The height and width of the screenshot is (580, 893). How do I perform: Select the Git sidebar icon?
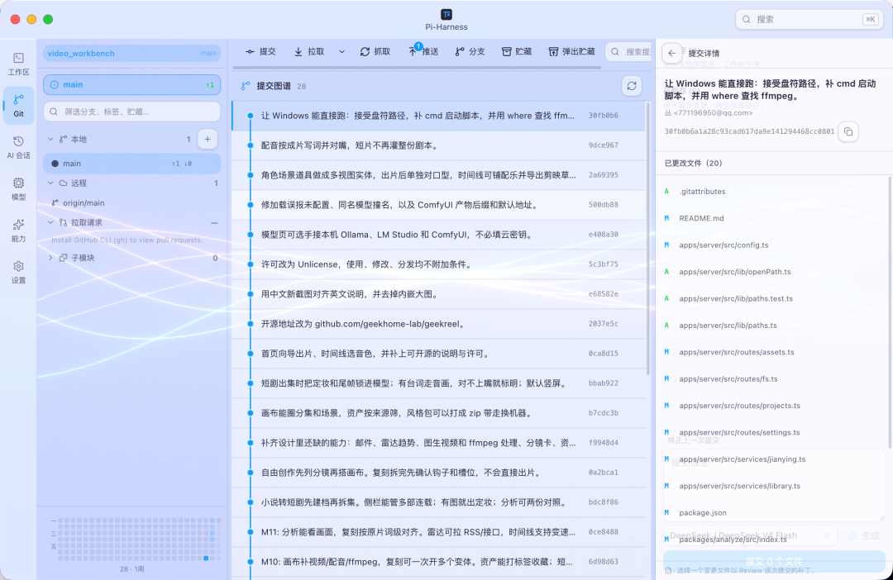click(x=18, y=105)
